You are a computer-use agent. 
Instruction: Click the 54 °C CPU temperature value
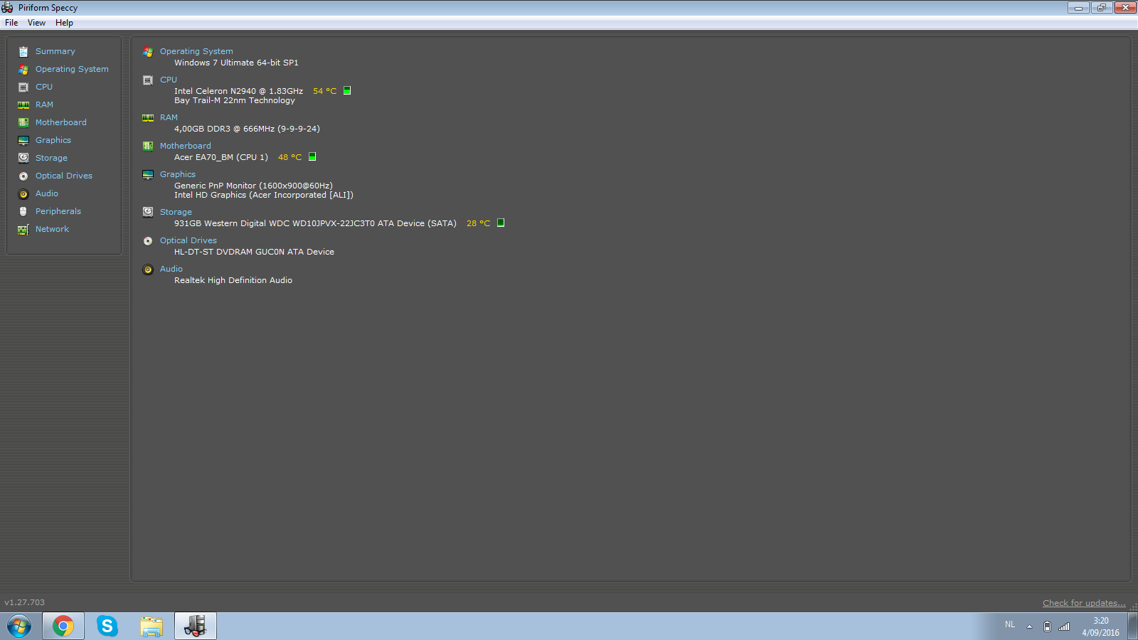pyautogui.click(x=325, y=91)
